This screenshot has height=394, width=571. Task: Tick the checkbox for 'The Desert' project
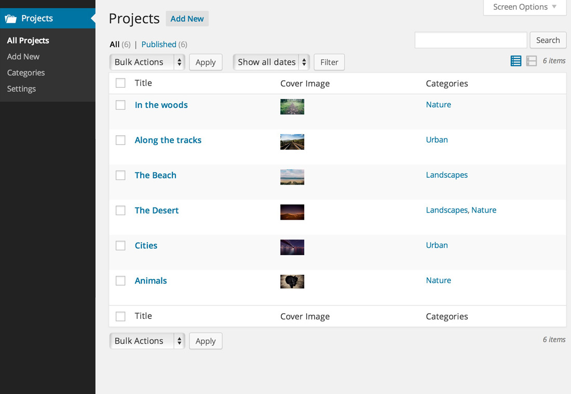(120, 210)
